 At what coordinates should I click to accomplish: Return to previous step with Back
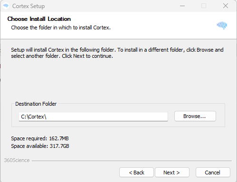point(136,173)
